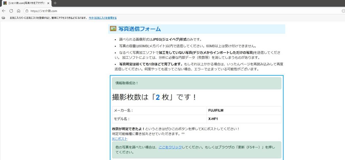
Task: Follow the ここをクリック link
Action: click(170, 147)
